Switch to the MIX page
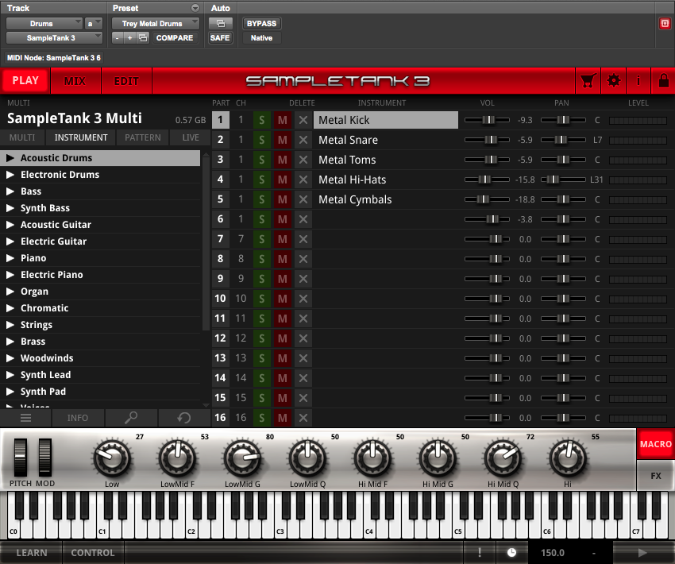This screenshot has width=675, height=564. [75, 81]
